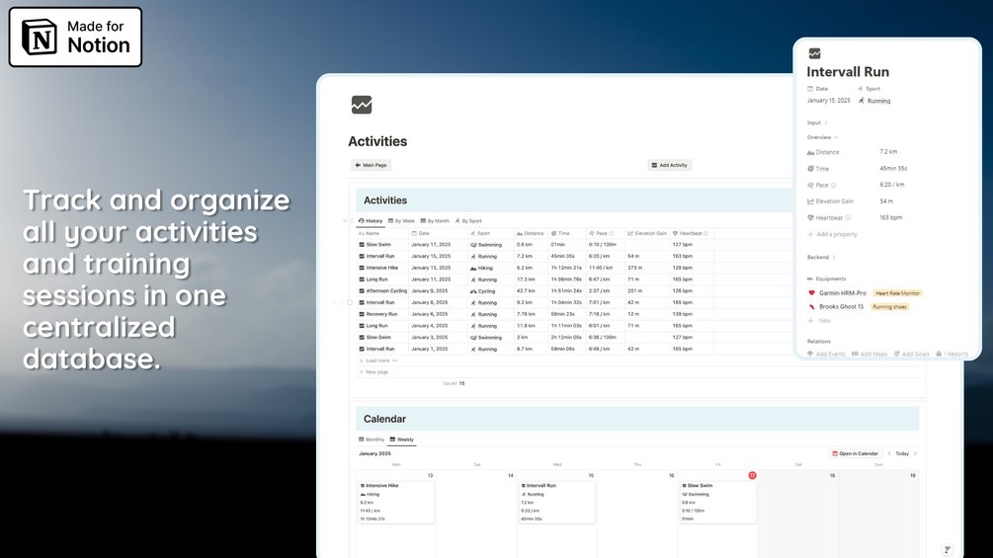Click the Pace column info icon in table
993x558 pixels.
[x=612, y=233]
